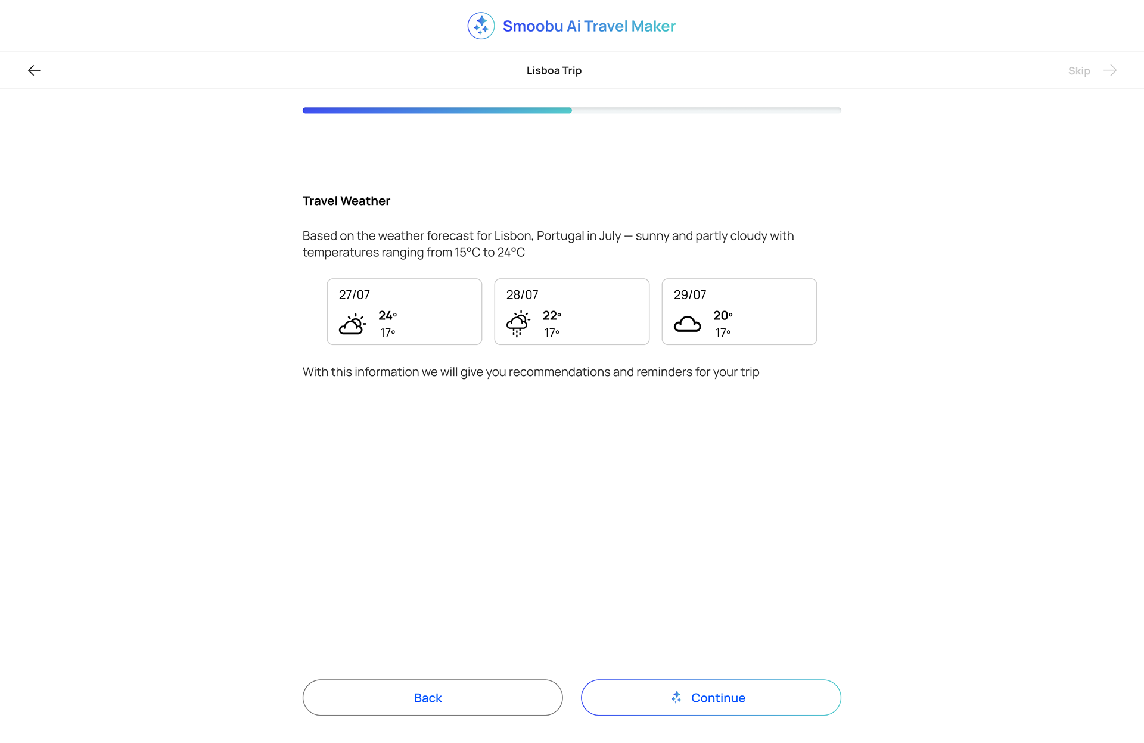This screenshot has width=1144, height=743.
Task: Select the 29/07 weather card
Action: click(x=739, y=312)
